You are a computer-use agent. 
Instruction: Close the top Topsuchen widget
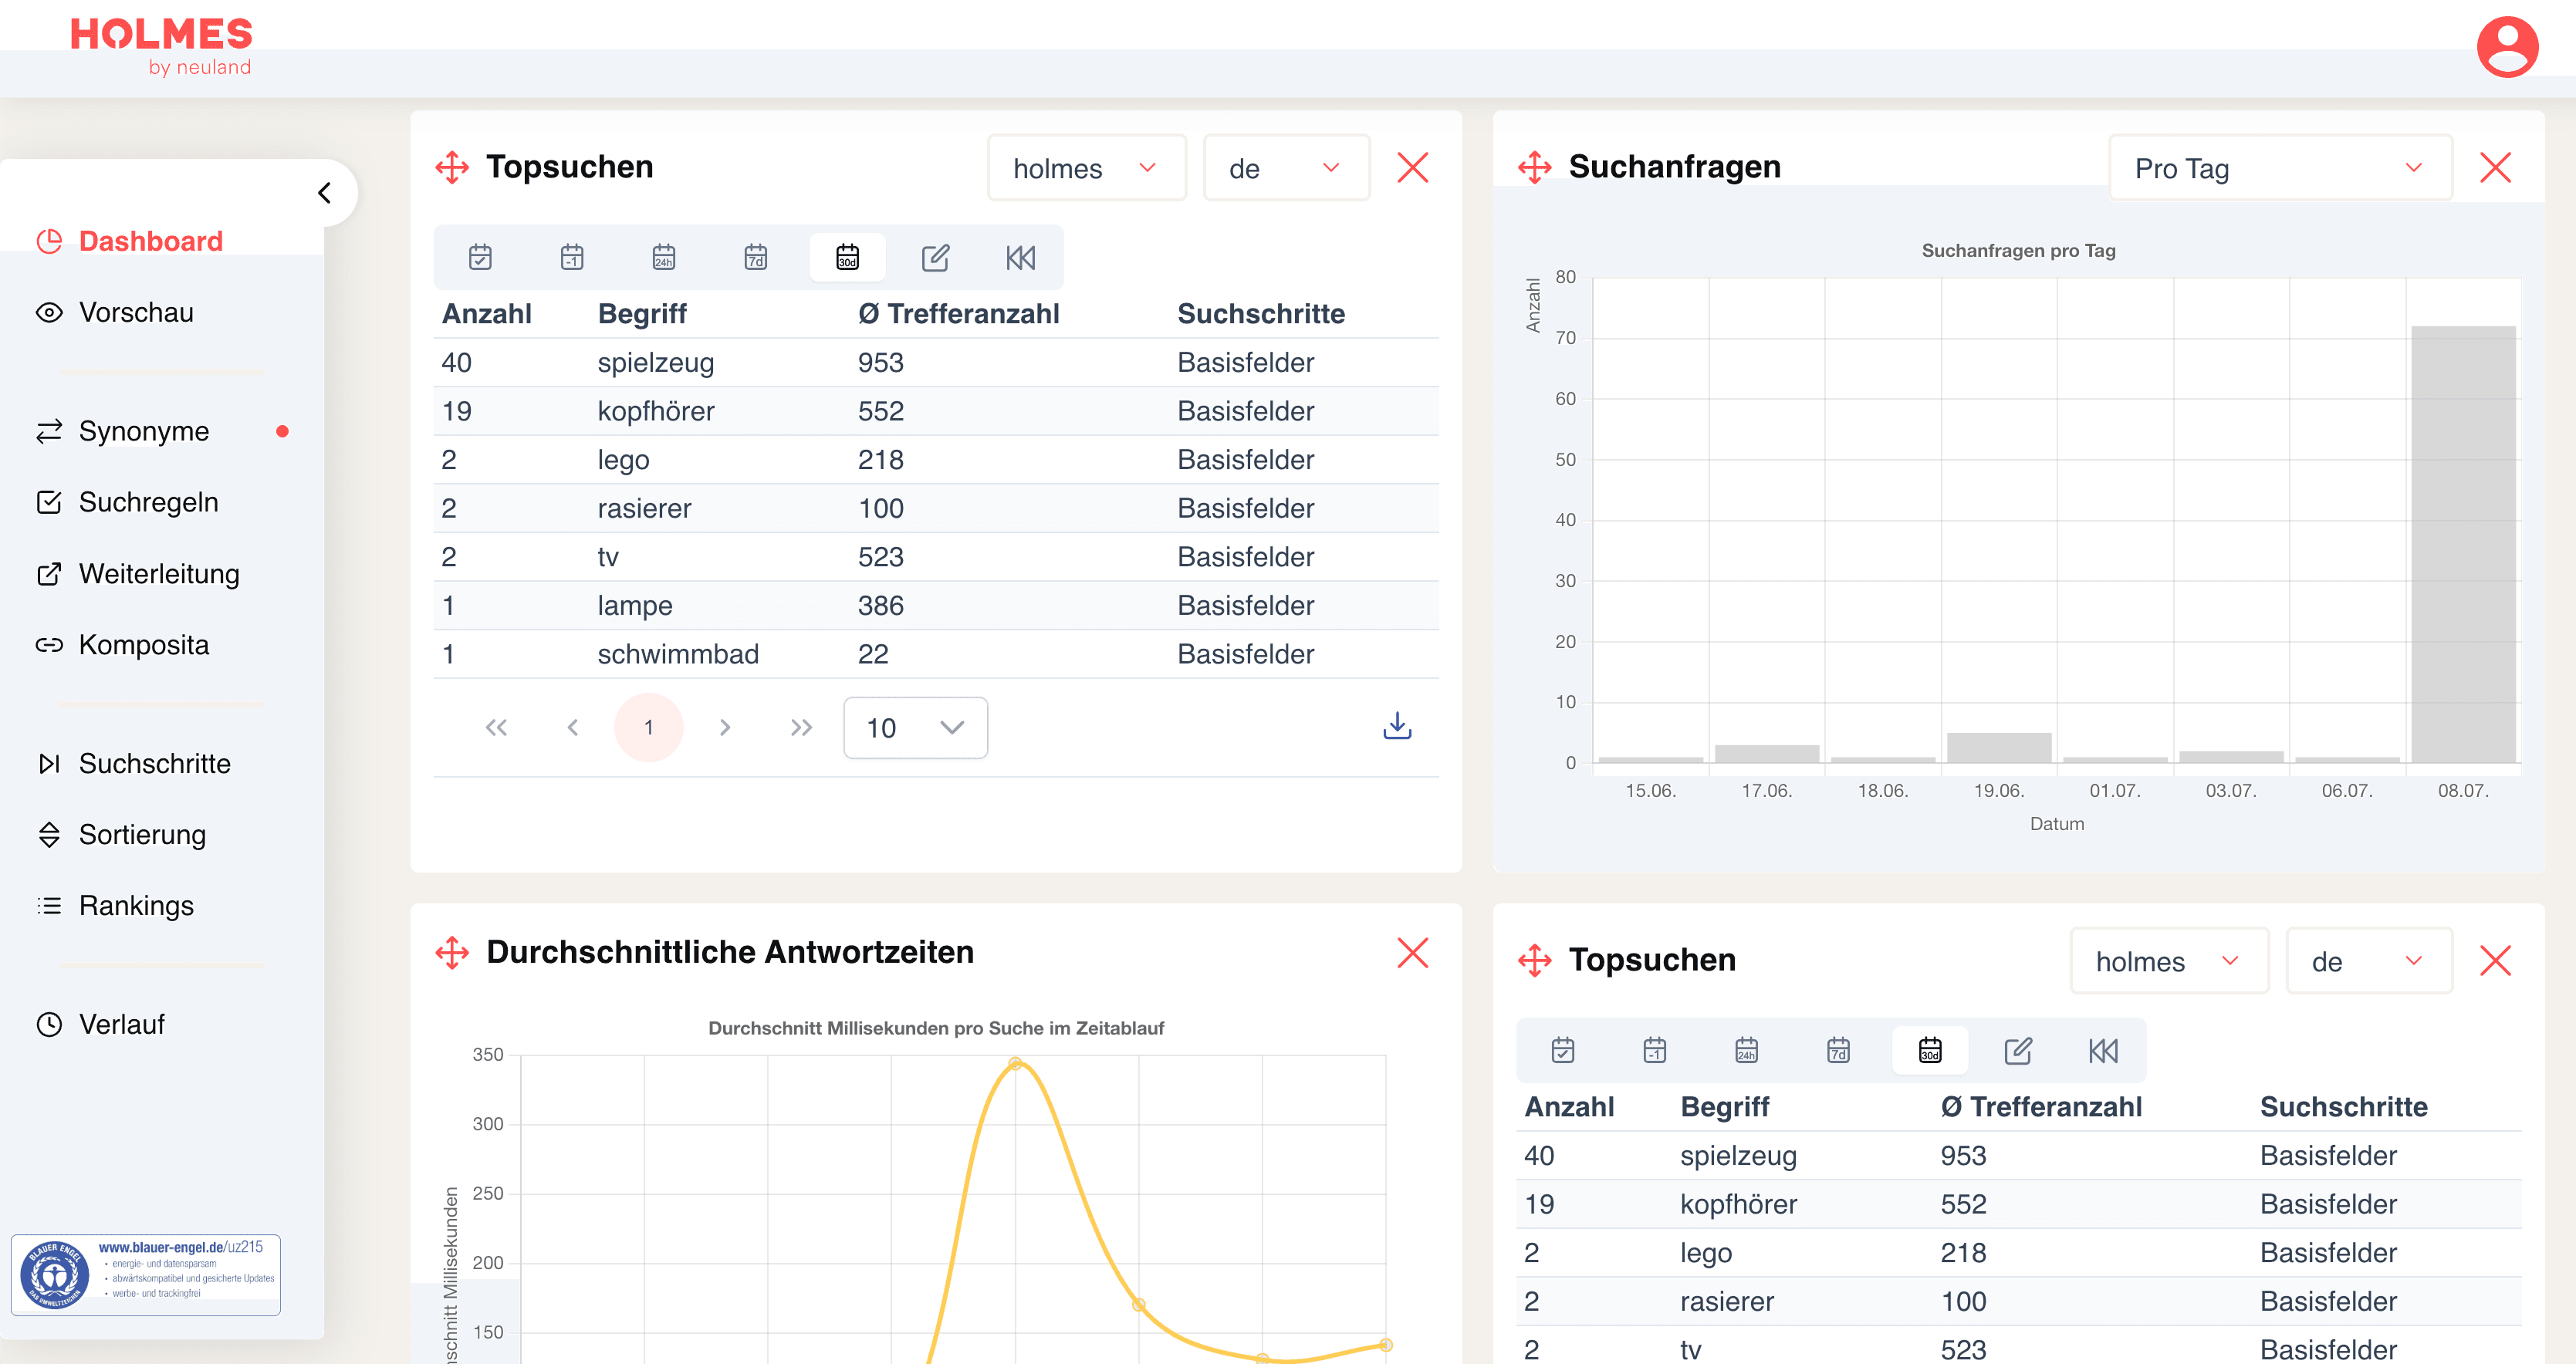[1412, 167]
